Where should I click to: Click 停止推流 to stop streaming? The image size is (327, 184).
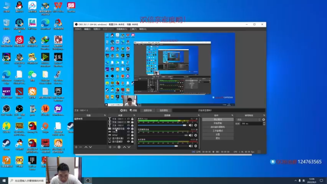218,119
